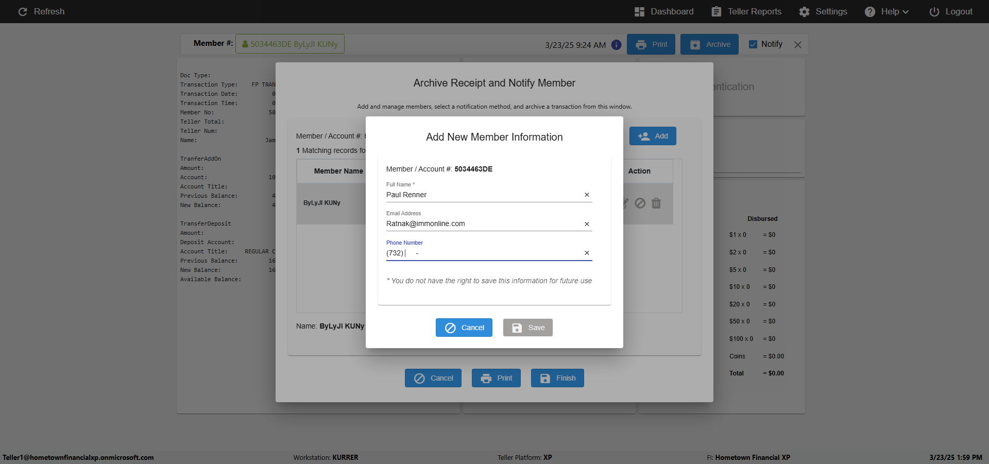Clear the Full Name field with X
The width and height of the screenshot is (989, 464).
click(587, 195)
